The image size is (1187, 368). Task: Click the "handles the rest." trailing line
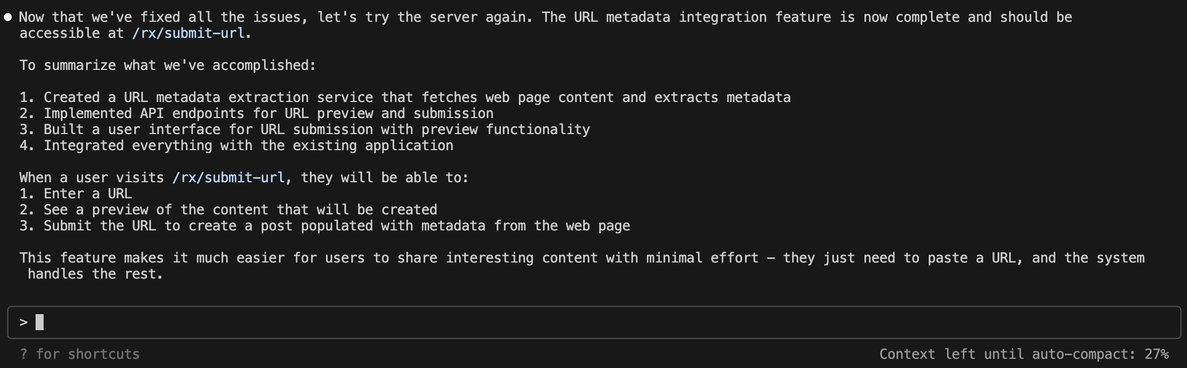[x=95, y=274]
